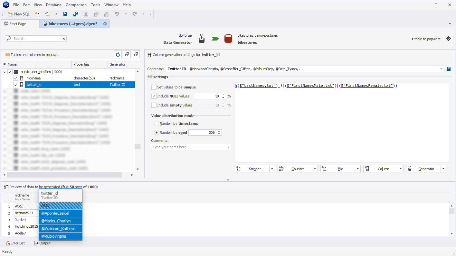456x256 pixels.
Task: Open the Tools menu
Action: click(95, 5)
